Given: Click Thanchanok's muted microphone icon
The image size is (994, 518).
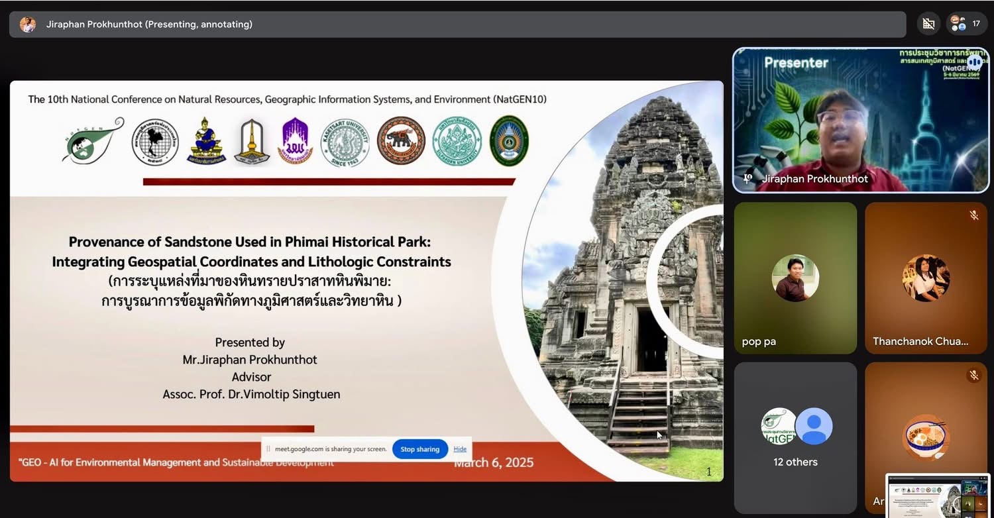Looking at the screenshot, I should (973, 215).
